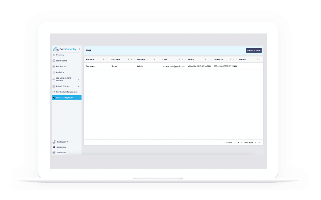Open Last name column three-dot menu
Screen dimensions: 321x200
click(x=157, y=59)
